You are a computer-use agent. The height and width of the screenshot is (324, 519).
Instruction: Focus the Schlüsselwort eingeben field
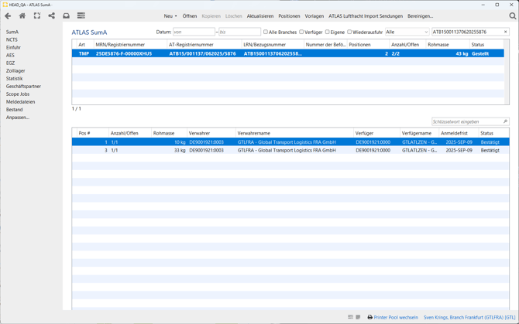[470, 121]
